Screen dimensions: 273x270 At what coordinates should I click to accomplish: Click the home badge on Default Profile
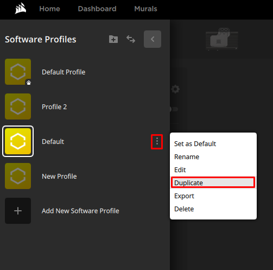[29, 83]
